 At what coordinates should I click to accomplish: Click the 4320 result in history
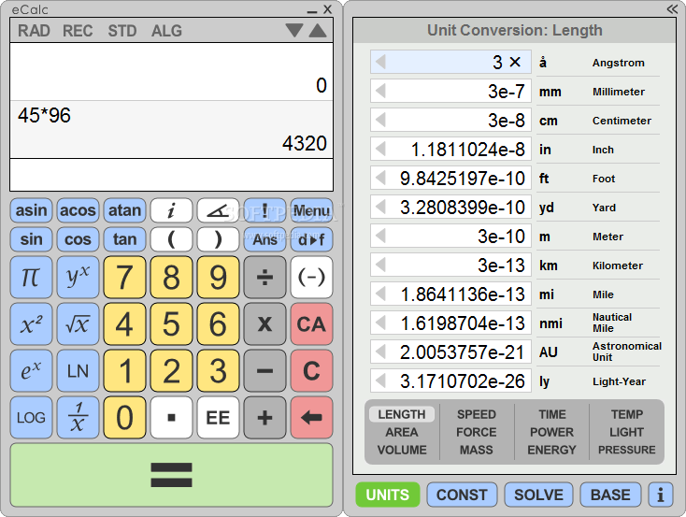click(x=304, y=143)
